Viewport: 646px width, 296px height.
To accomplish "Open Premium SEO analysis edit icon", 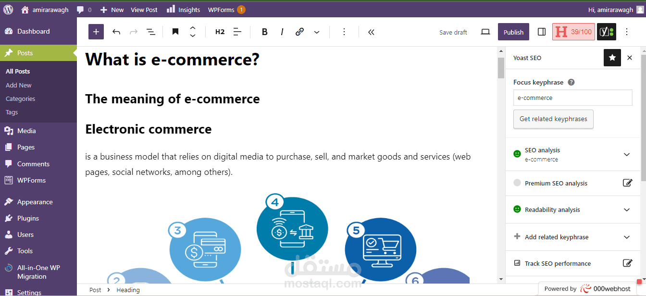I will pyautogui.click(x=627, y=183).
